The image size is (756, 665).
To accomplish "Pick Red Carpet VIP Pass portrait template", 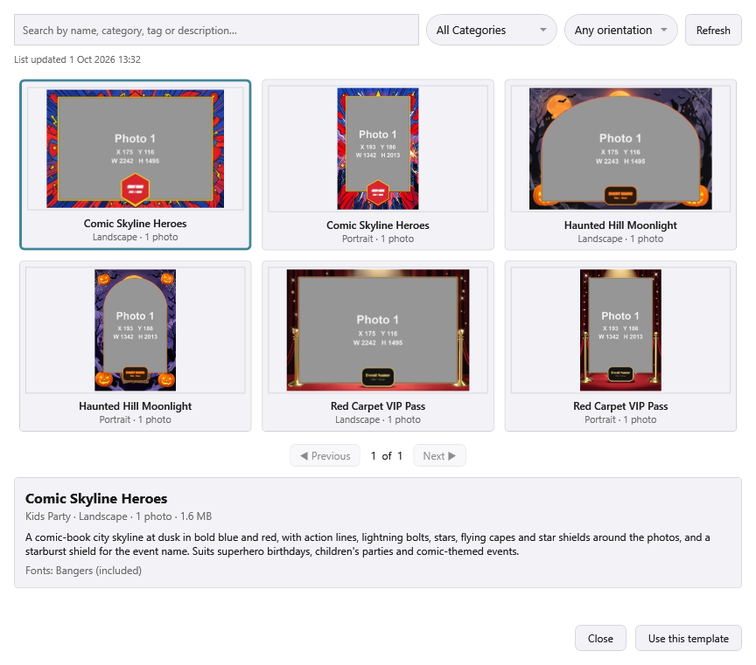I will click(x=620, y=346).
